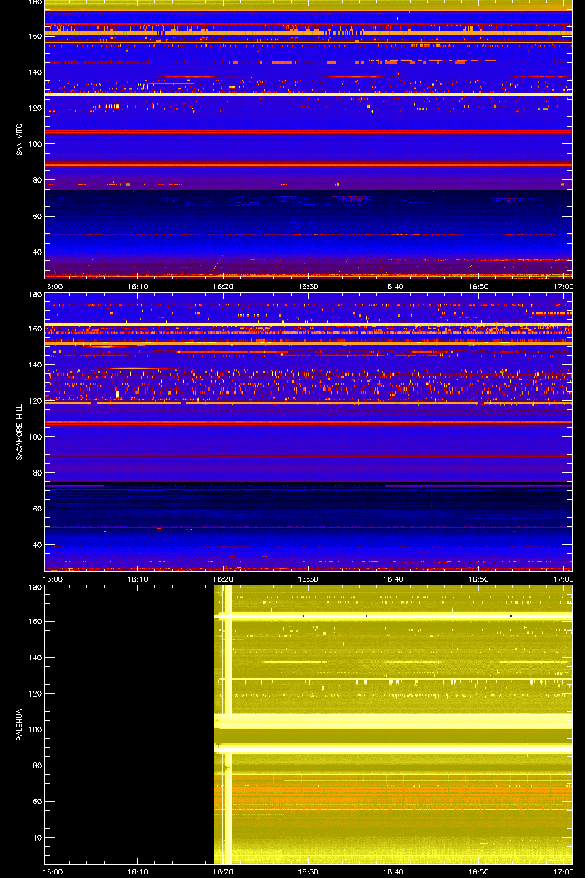The height and width of the screenshot is (878, 585).
Task: Click 16:10 time label below San Vito plot
Action: (x=138, y=286)
